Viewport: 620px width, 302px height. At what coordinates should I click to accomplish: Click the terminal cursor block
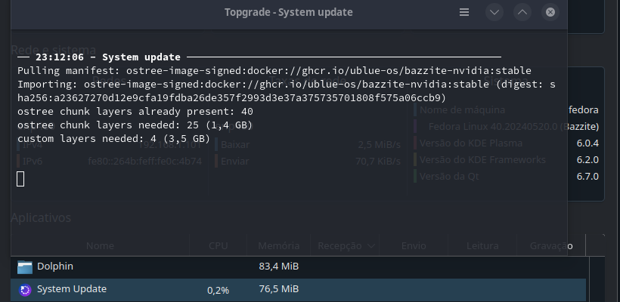[x=20, y=178]
